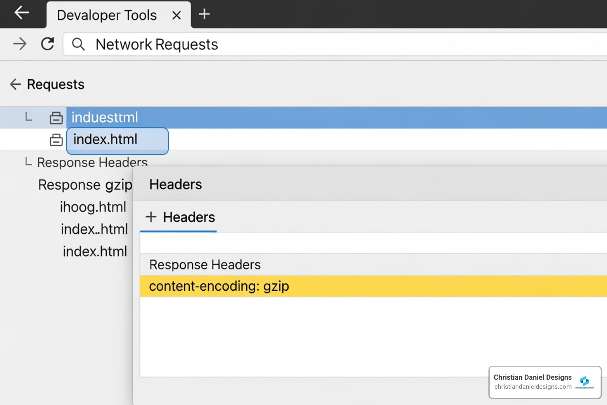Click the request icon beside index.html
Screen dimensions: 607x405
[56, 140]
